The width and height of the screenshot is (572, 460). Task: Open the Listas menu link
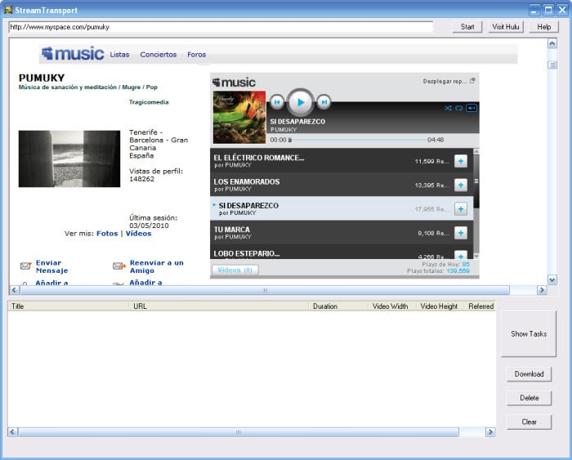119,55
